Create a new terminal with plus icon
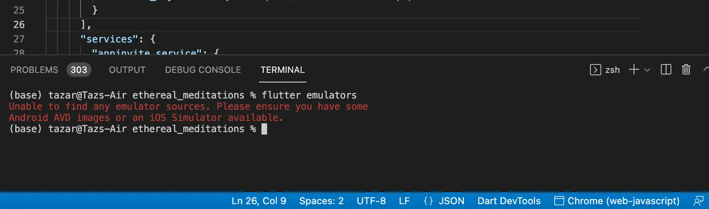The image size is (709, 209). [634, 70]
